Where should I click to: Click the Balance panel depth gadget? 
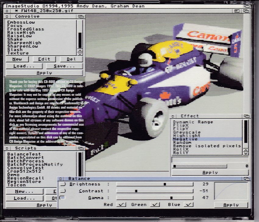coord(246,179)
